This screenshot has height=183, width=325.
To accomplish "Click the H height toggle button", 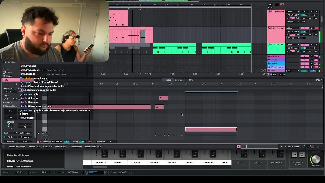I will coord(280,74).
